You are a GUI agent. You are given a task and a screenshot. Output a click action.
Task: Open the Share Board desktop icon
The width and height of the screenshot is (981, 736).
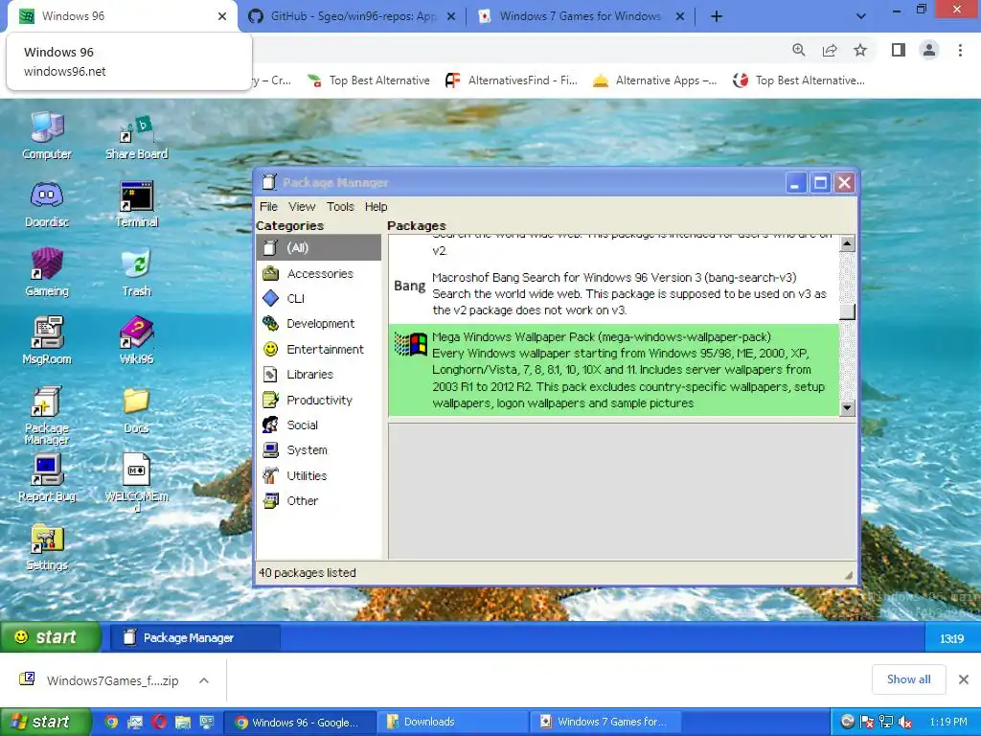point(136,136)
